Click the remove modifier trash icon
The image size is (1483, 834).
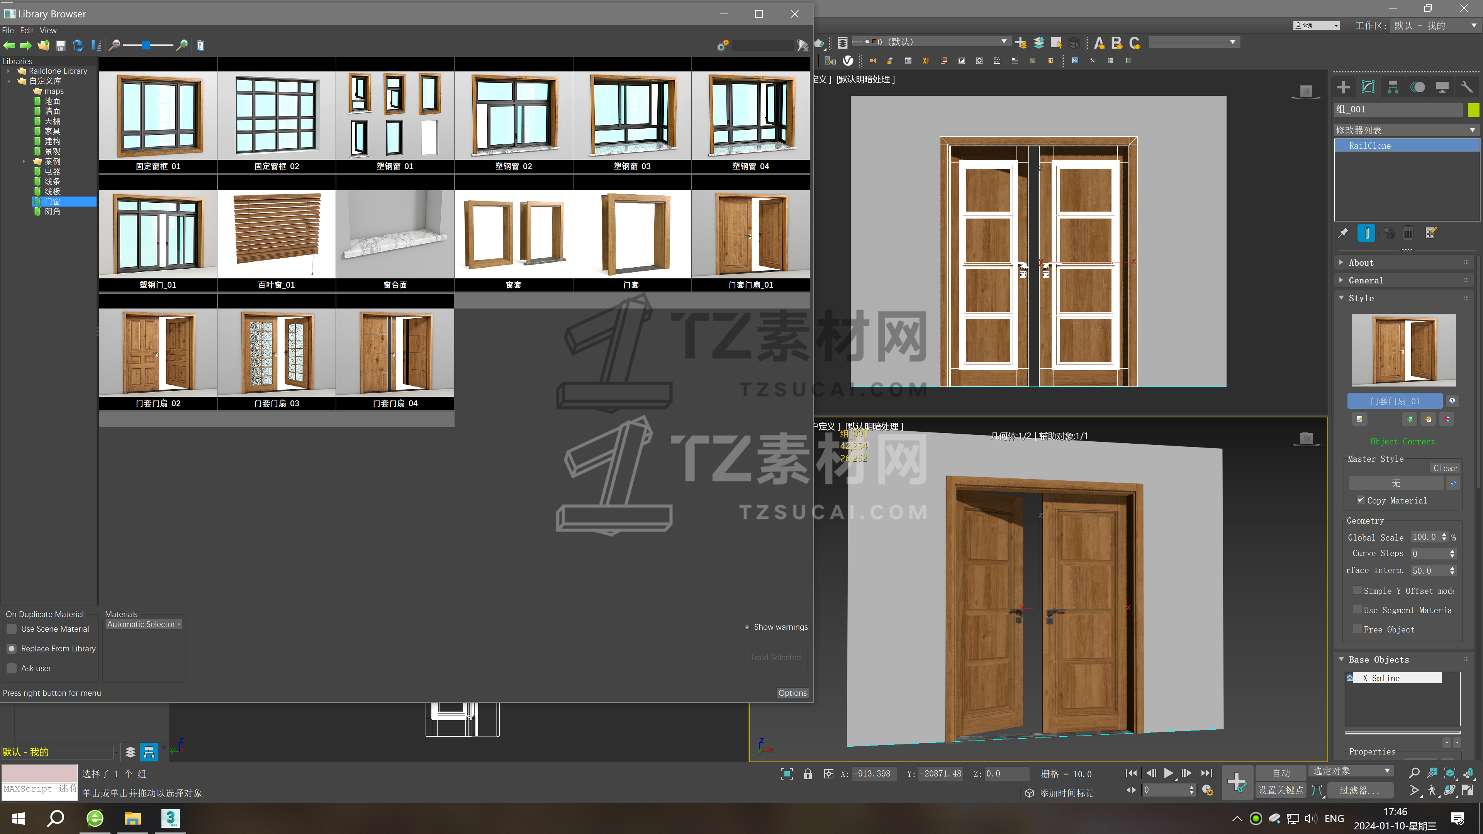pyautogui.click(x=1408, y=233)
